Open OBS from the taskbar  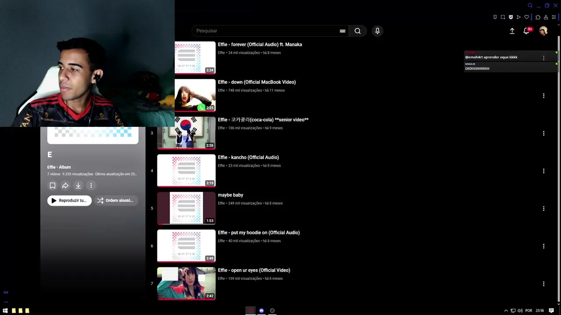[x=272, y=311]
